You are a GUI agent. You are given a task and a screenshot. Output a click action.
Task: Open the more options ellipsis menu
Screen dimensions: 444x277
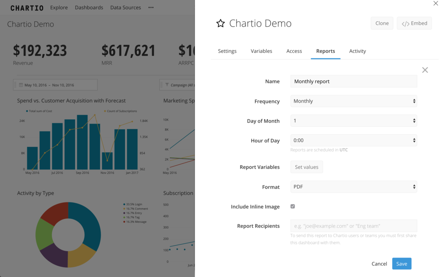(151, 8)
